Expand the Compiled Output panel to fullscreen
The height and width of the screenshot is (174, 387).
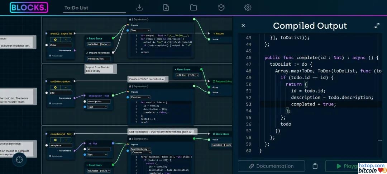(x=377, y=26)
